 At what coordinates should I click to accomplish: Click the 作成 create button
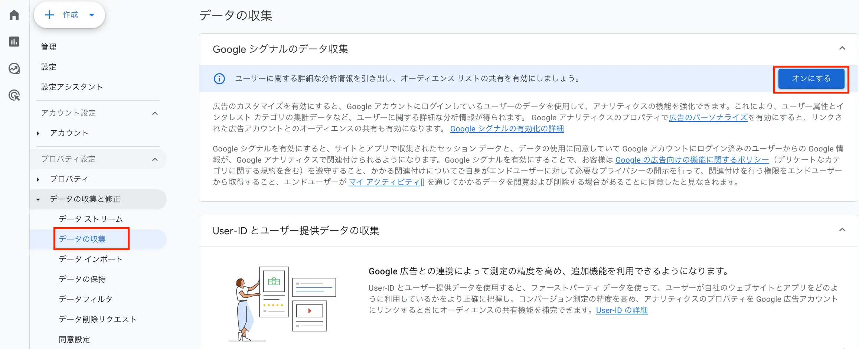[69, 15]
